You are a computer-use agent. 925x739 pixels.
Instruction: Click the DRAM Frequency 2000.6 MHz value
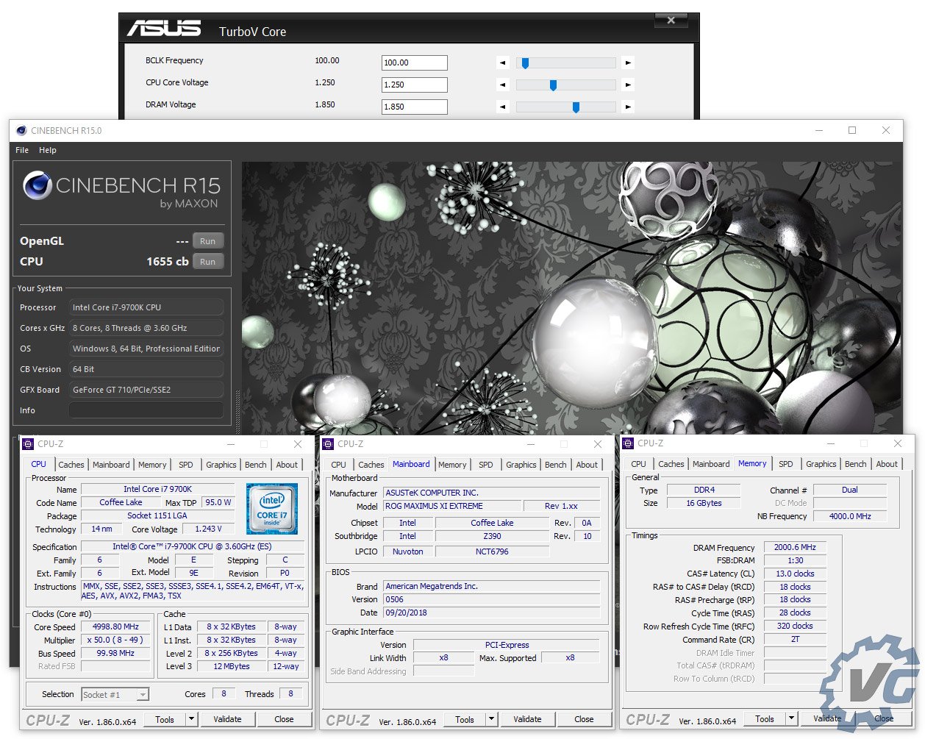795,547
